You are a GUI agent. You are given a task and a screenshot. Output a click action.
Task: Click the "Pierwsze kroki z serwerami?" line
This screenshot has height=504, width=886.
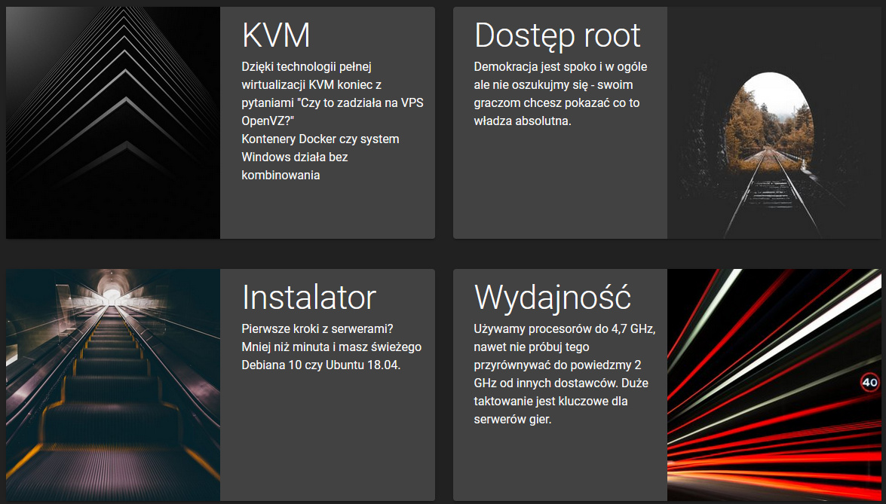317,328
